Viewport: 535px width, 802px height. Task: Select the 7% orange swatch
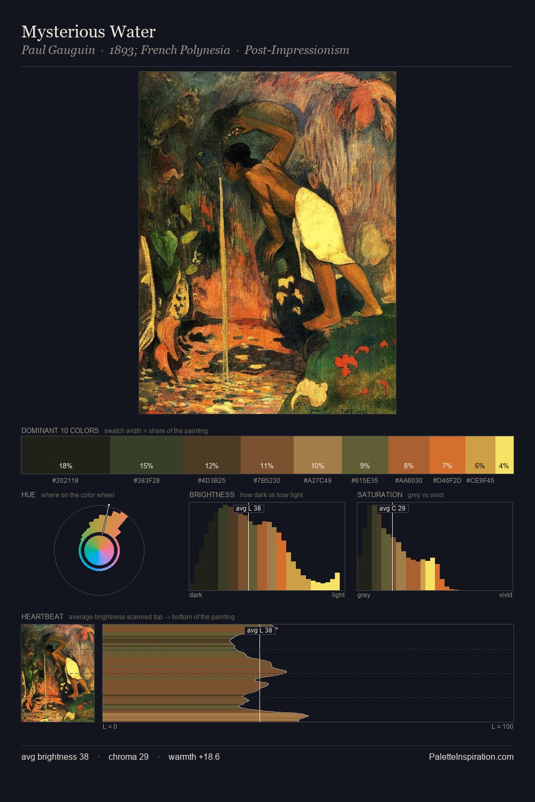[447, 455]
